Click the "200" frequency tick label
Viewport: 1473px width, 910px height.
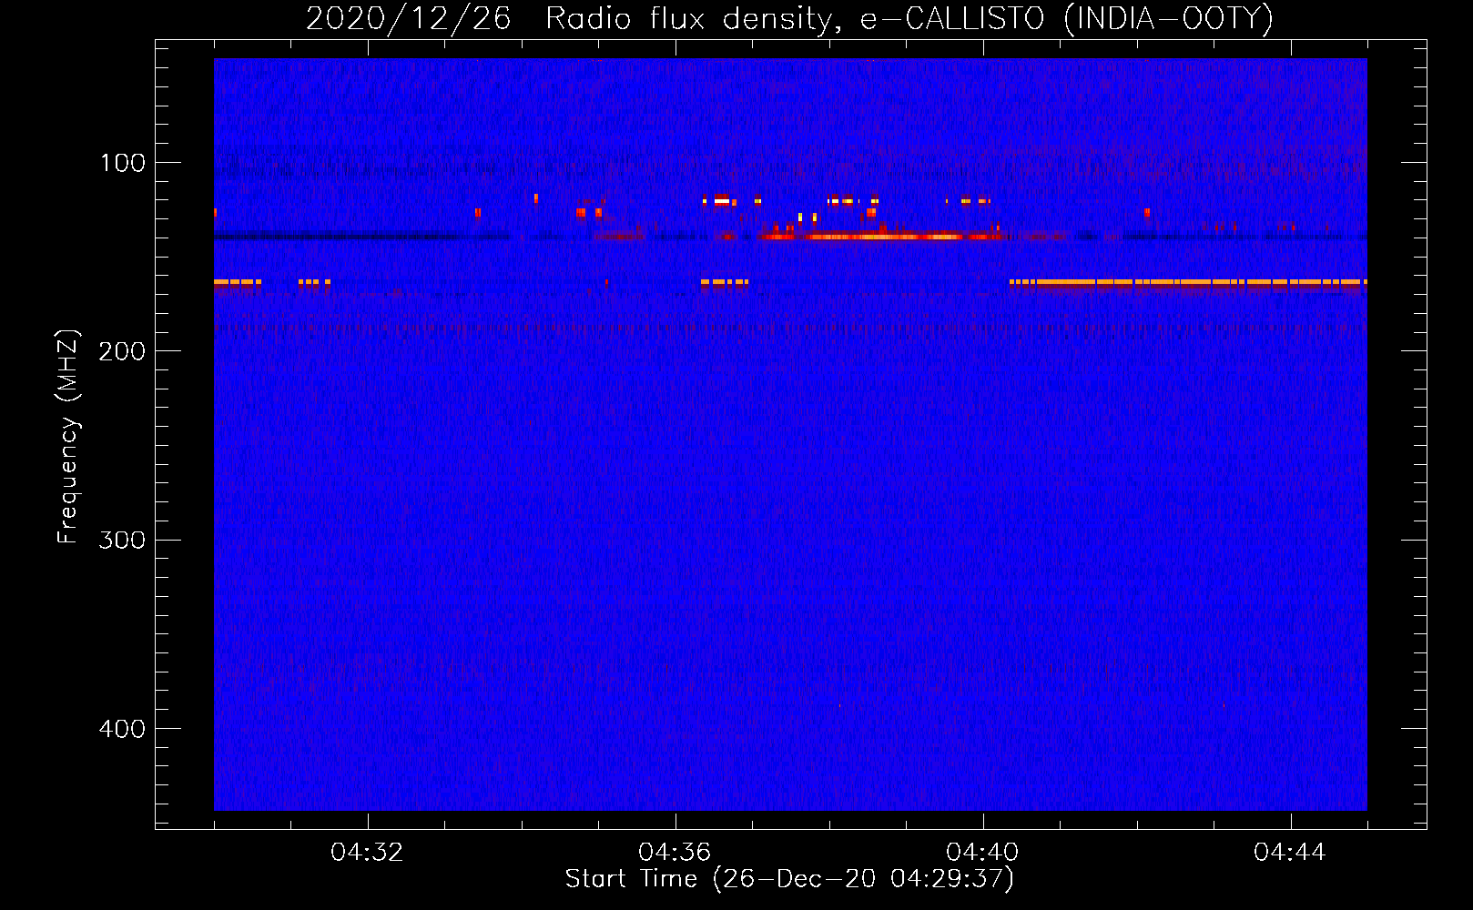pyautogui.click(x=122, y=351)
